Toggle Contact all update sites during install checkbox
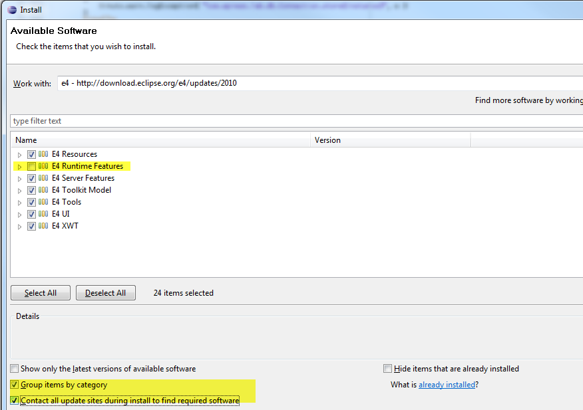Screen dimensions: 583x410 click(14, 400)
